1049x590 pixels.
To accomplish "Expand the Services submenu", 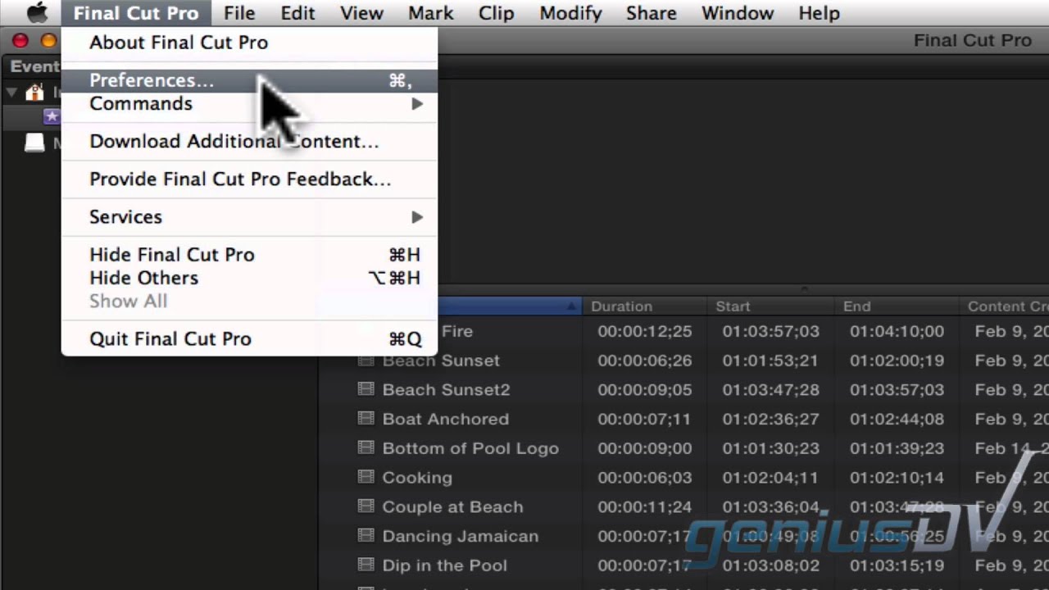I will 249,216.
